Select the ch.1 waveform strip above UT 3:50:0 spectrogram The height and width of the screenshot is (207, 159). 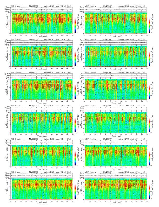116,109
